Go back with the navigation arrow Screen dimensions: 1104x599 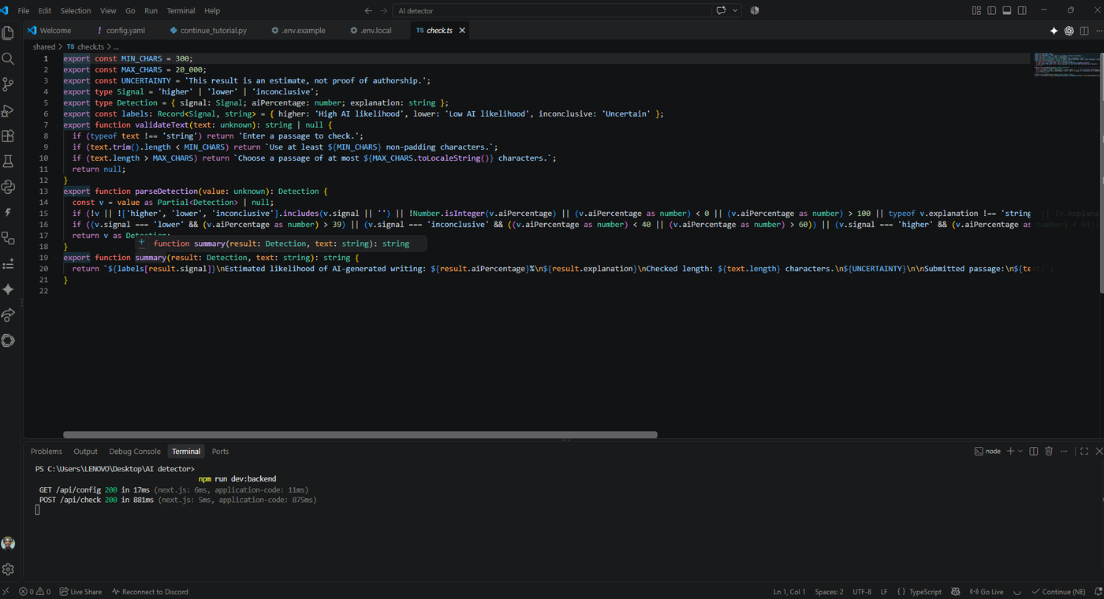368,10
